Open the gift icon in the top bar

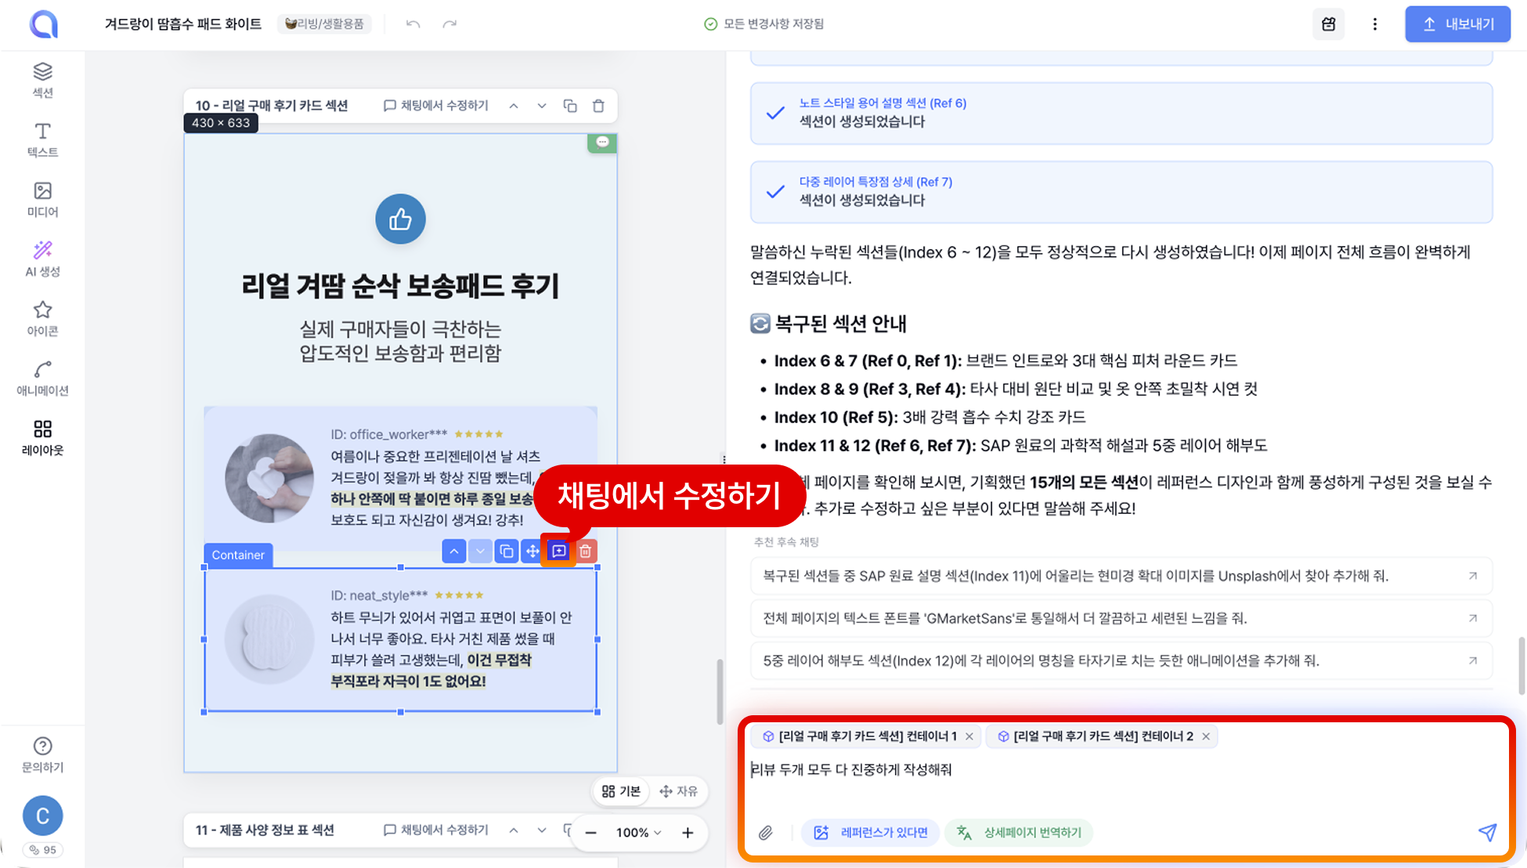pos(1328,24)
